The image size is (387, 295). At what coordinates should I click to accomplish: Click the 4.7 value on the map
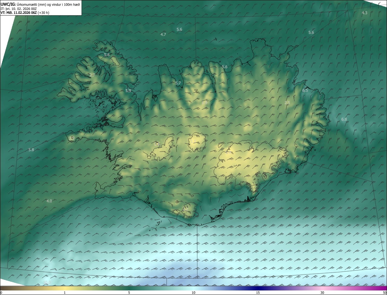[x=163, y=34]
